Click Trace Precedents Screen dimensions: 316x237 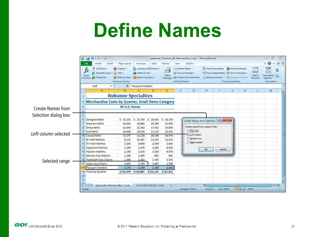point(213,68)
